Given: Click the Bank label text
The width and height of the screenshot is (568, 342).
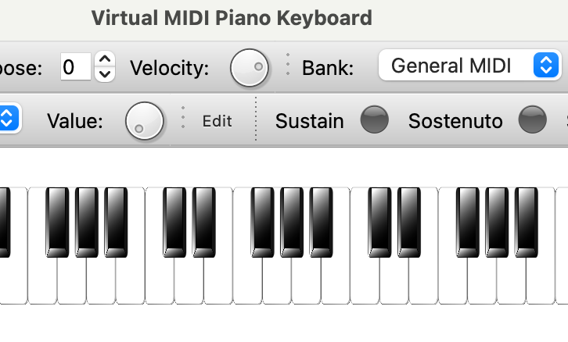Looking at the screenshot, I should point(328,68).
